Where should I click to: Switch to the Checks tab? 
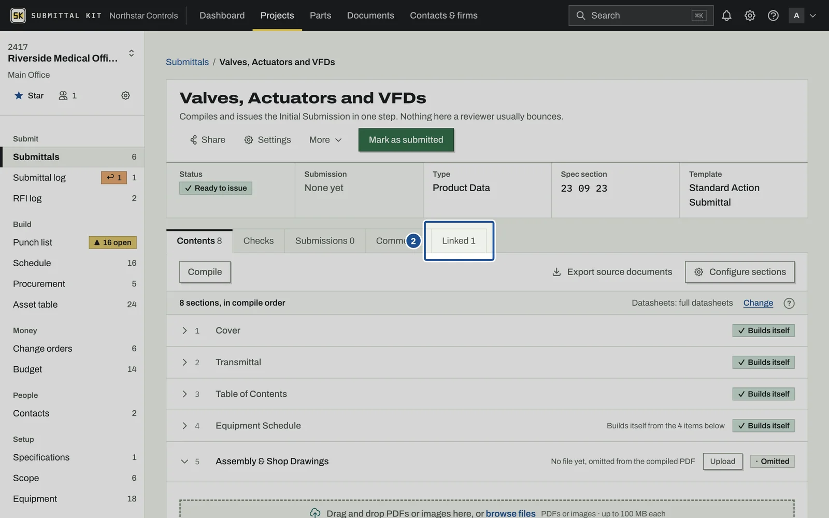(x=259, y=241)
